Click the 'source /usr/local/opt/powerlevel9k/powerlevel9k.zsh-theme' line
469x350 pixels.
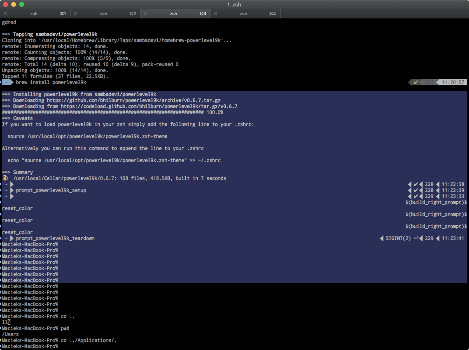pyautogui.click(x=87, y=136)
